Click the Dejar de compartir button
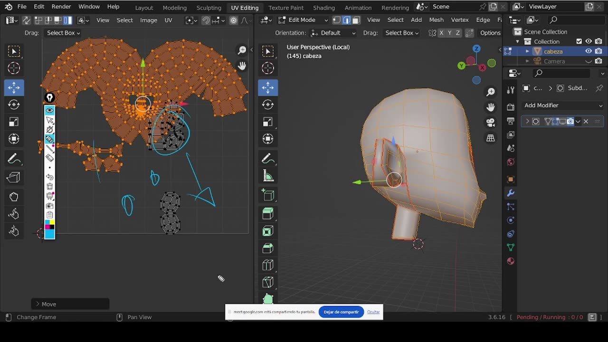The image size is (608, 342). coord(341,312)
